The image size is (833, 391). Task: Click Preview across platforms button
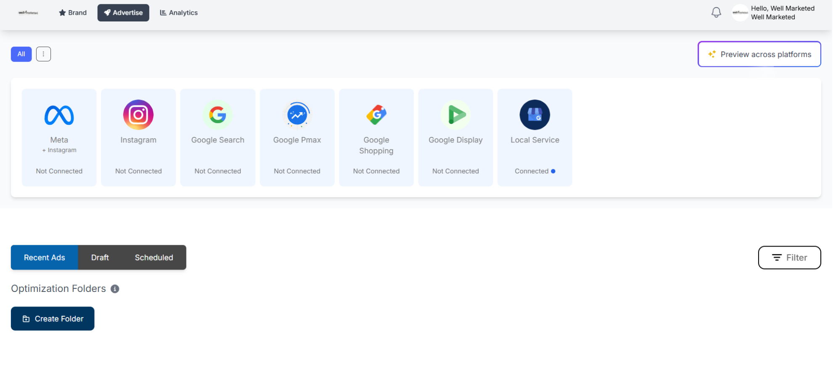(759, 54)
